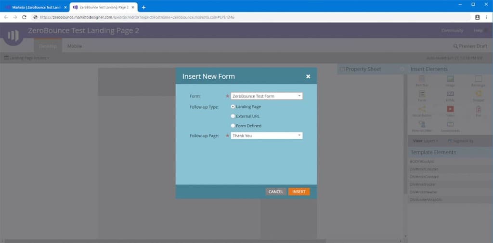Open the Help link
The image size is (493, 243).
click(478, 30)
